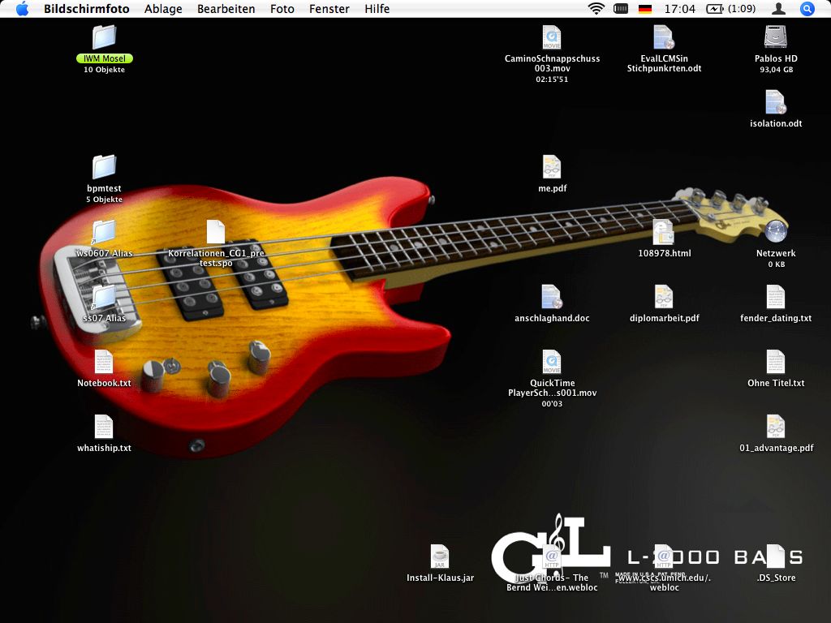Select the 01_advantage.pdf file icon

[x=775, y=427]
